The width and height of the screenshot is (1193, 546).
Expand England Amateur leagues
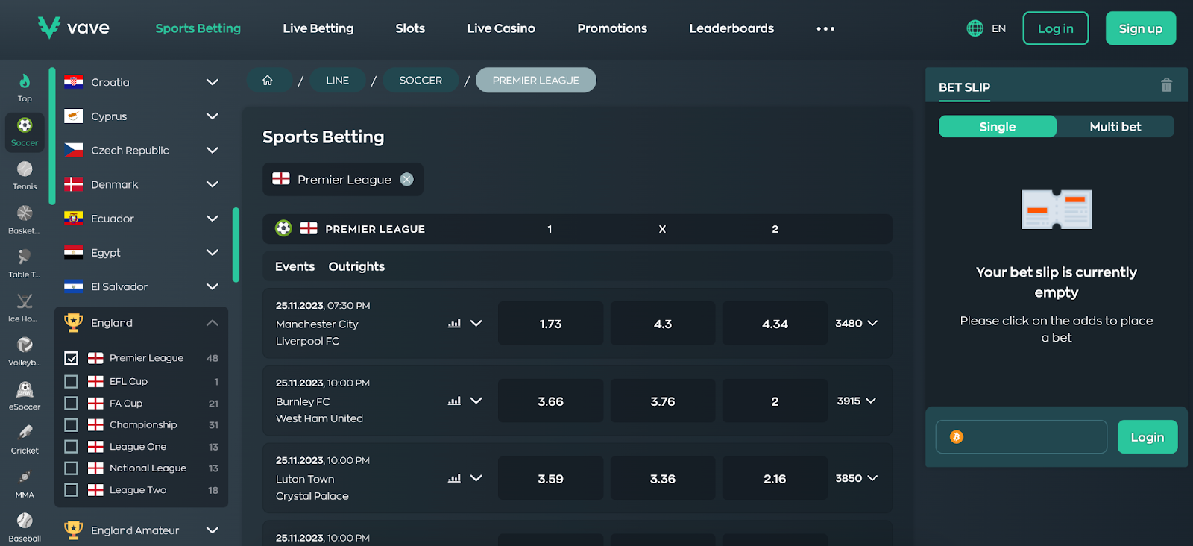tap(213, 530)
